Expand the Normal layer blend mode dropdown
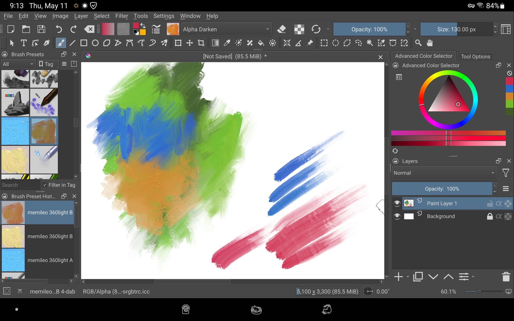This screenshot has width=514, height=321. click(x=444, y=173)
